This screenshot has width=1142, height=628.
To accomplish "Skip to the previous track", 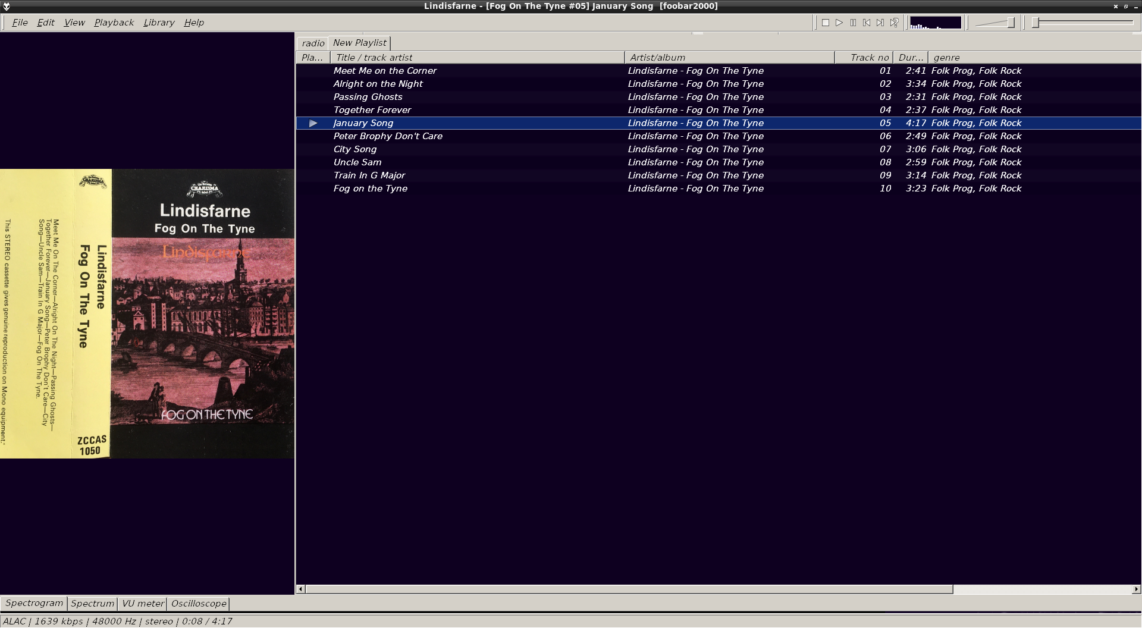I will pyautogui.click(x=867, y=23).
